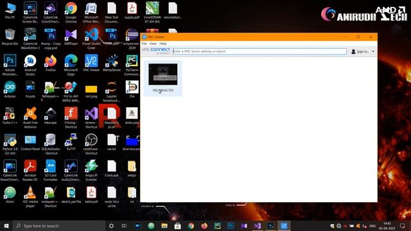Click the taskbar clock and date

[387, 226]
